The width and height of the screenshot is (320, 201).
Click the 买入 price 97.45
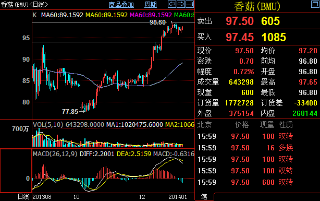(240, 37)
